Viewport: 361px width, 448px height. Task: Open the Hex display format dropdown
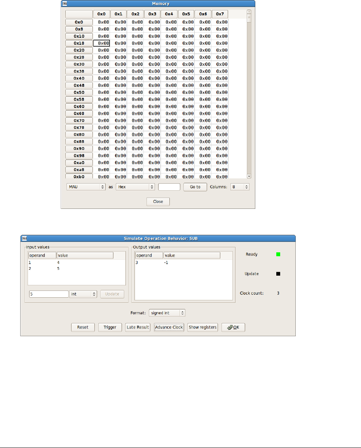click(x=135, y=187)
